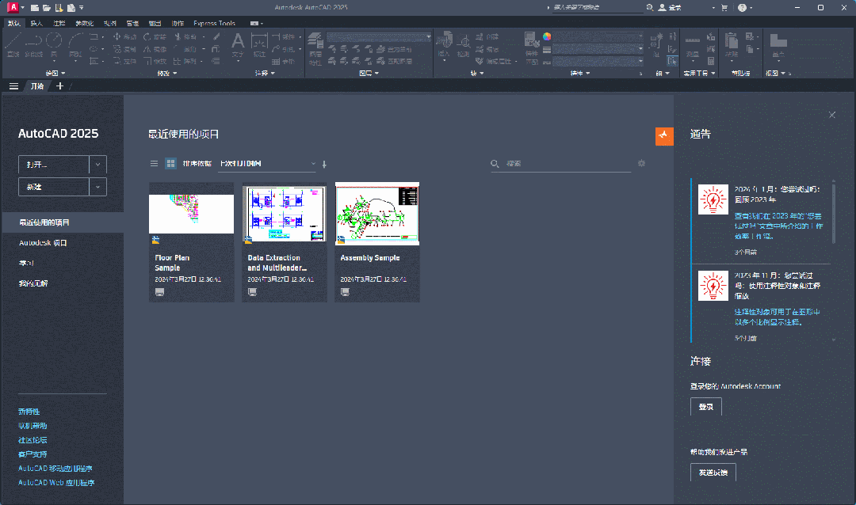Expand the 打开 button dropdown arrow
The width and height of the screenshot is (856, 505).
click(97, 164)
